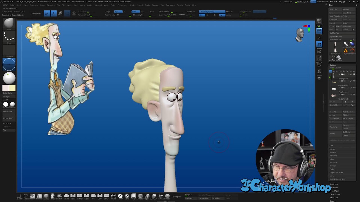Click the Duplicate subtool button
The width and height of the screenshot is (360, 202).
point(335,127)
